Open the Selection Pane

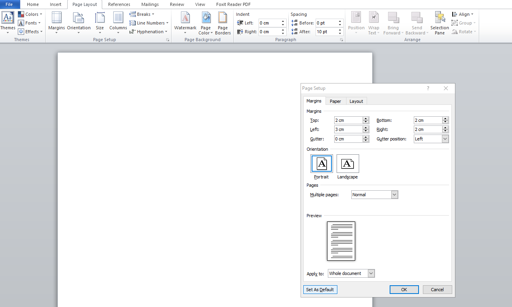[x=440, y=23]
